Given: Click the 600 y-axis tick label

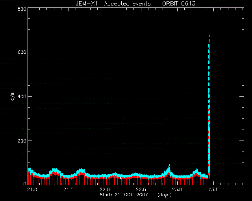Looking at the screenshot, I should (x=22, y=52).
